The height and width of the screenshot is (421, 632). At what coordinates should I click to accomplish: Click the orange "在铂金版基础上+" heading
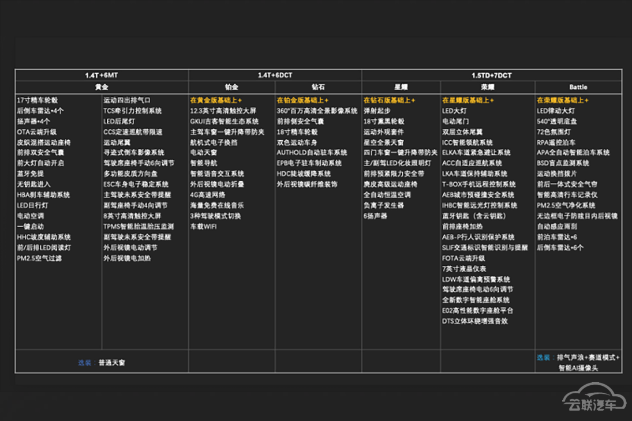pos(302,100)
